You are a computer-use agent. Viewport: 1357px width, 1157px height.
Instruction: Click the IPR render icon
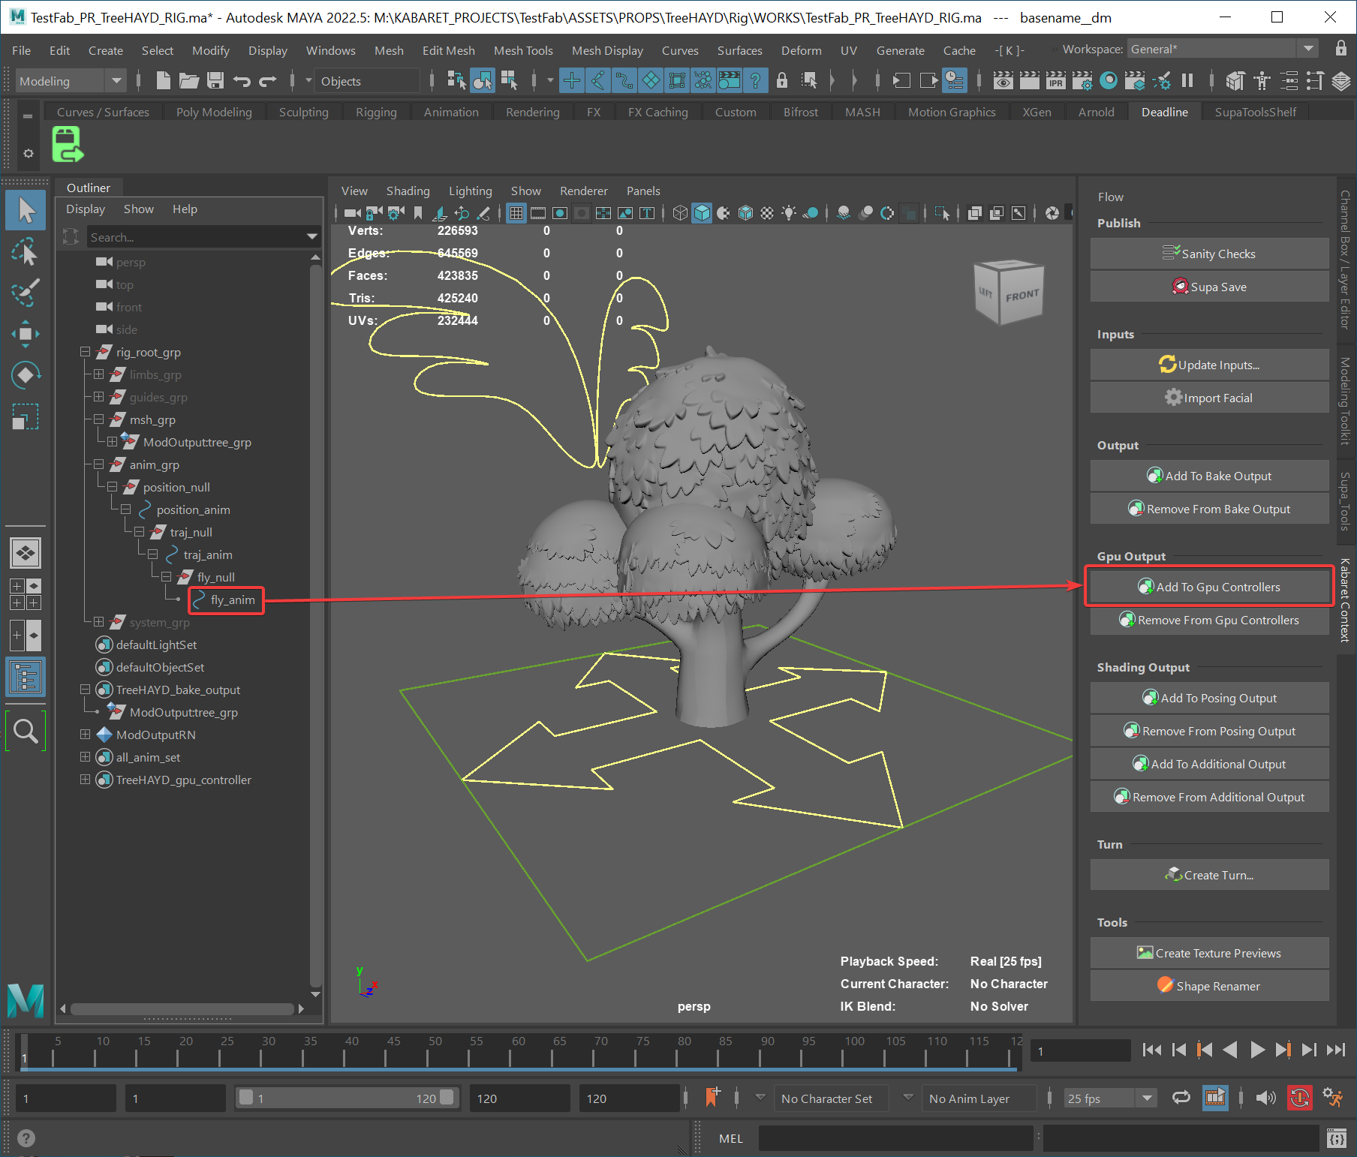tap(1056, 80)
